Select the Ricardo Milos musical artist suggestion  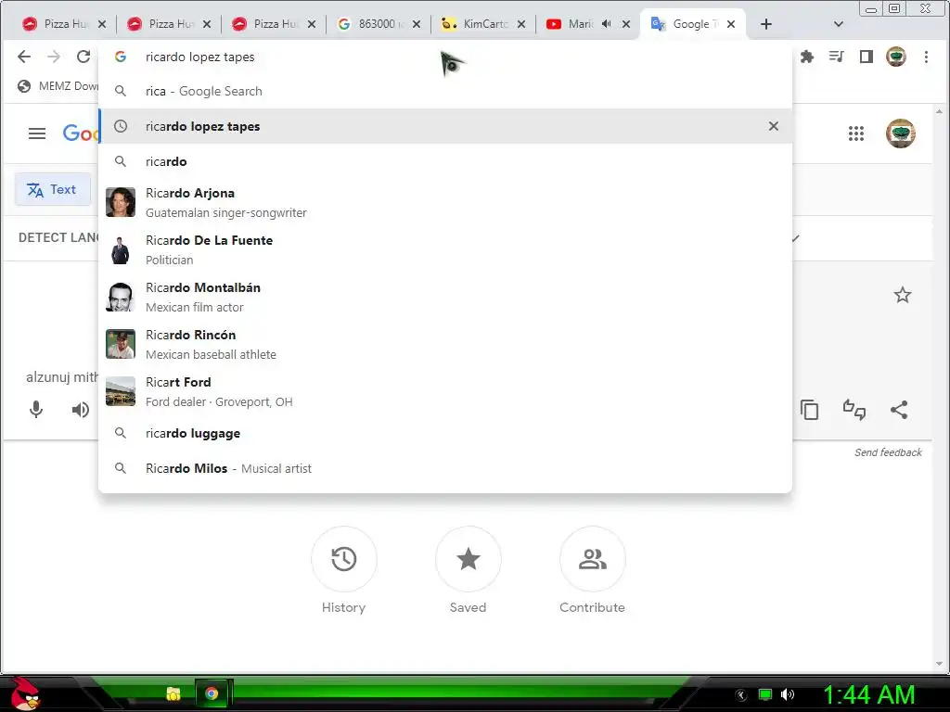(445, 468)
